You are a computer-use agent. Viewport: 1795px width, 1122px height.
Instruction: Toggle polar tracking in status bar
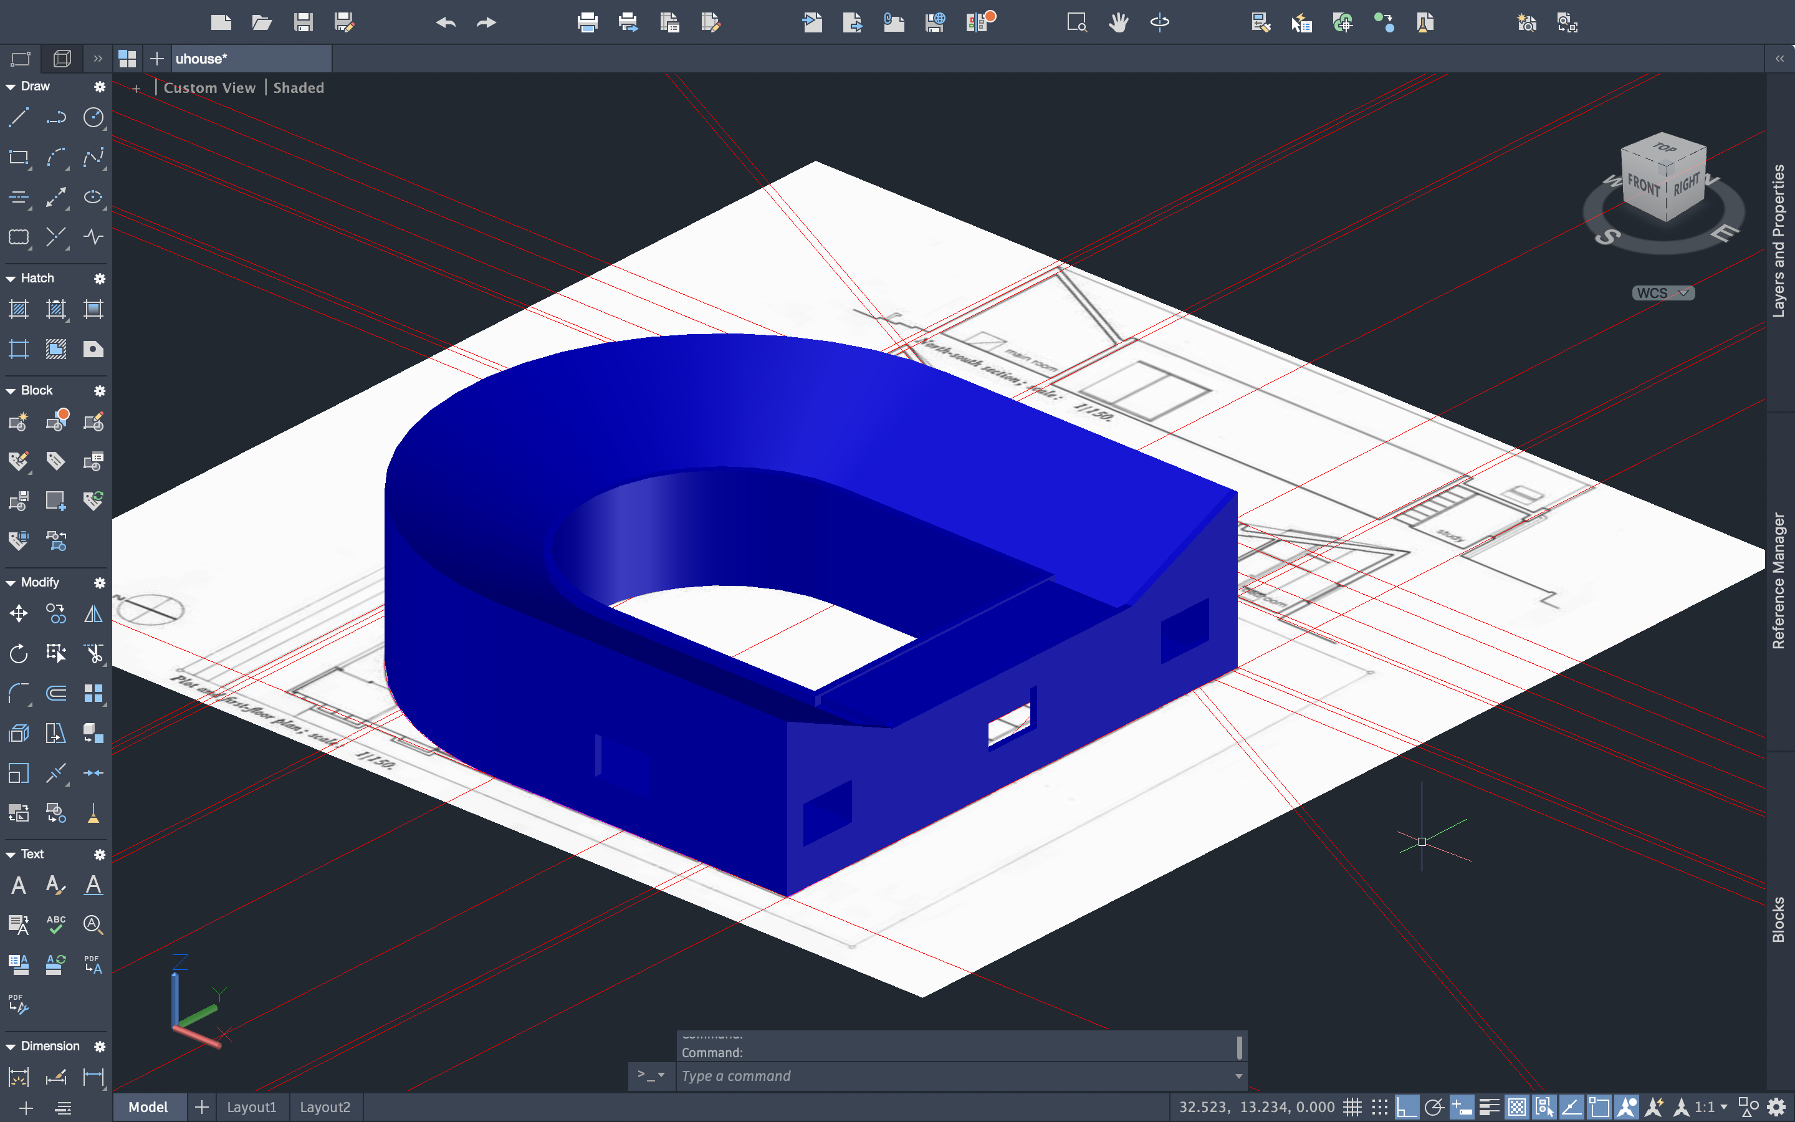(x=1434, y=1107)
